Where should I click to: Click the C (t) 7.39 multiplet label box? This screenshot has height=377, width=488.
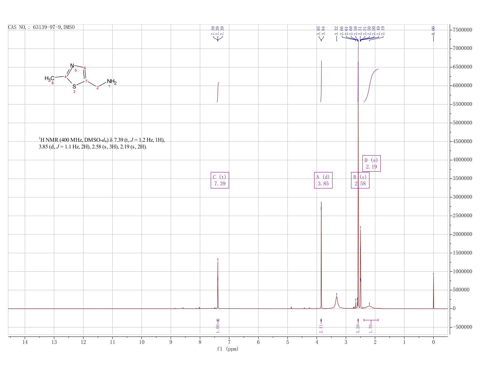pyautogui.click(x=220, y=180)
